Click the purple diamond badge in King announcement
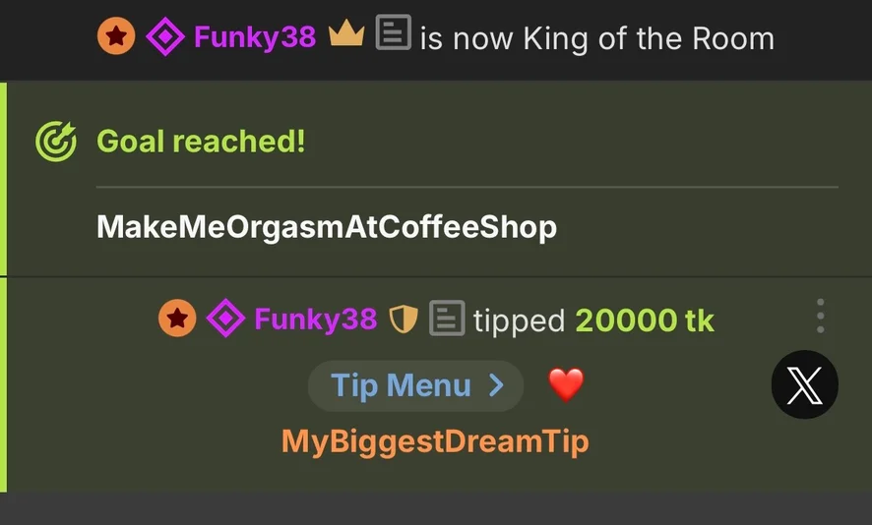 [x=165, y=36]
